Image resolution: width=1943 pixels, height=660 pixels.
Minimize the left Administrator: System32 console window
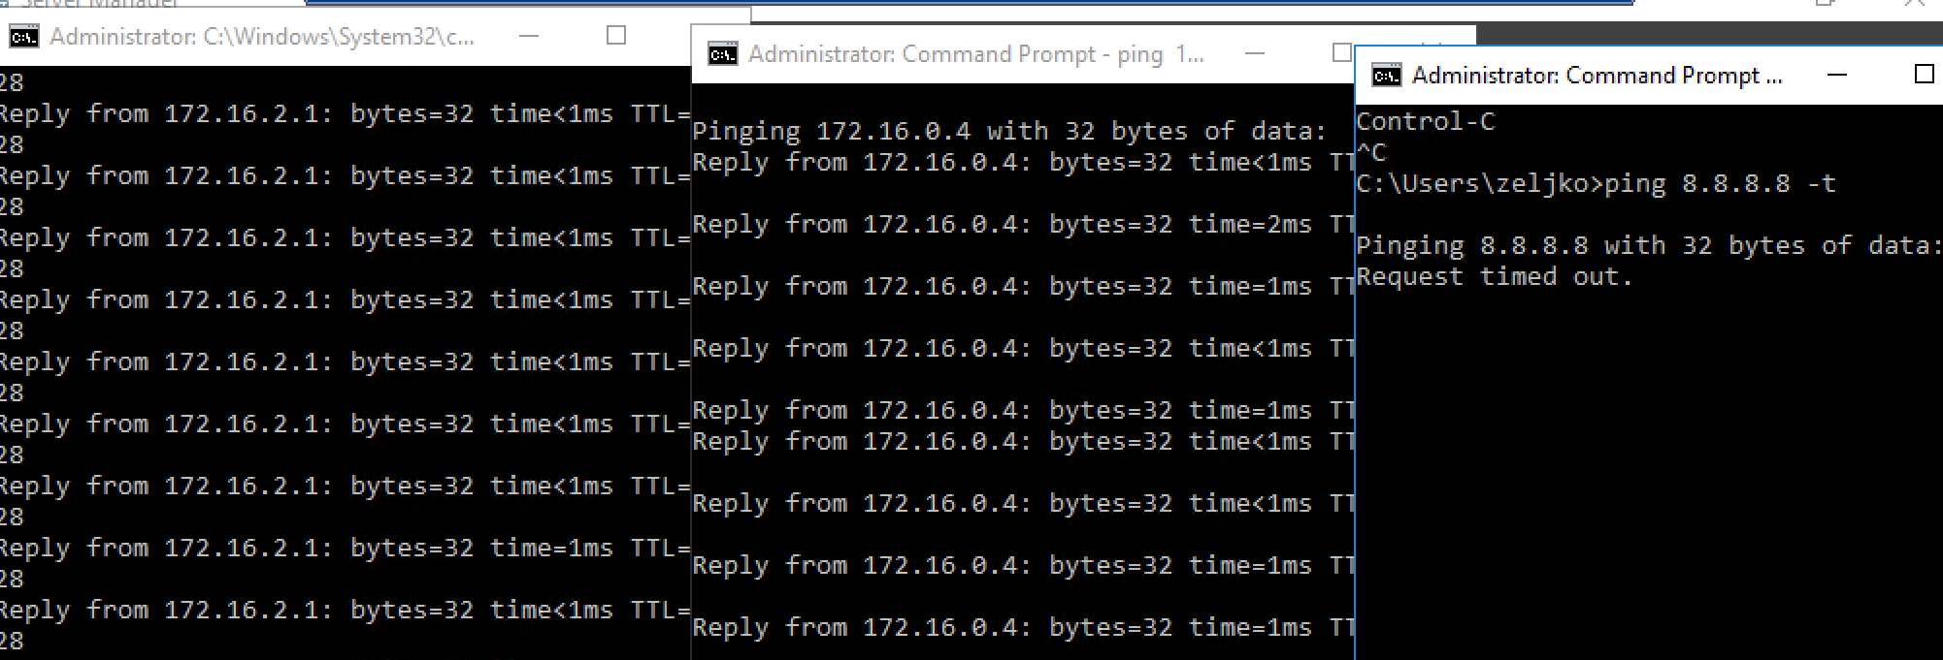coord(529,35)
